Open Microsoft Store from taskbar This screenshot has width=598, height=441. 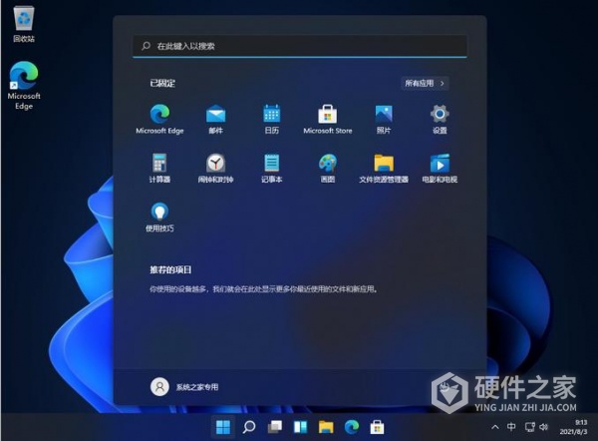pos(377,427)
